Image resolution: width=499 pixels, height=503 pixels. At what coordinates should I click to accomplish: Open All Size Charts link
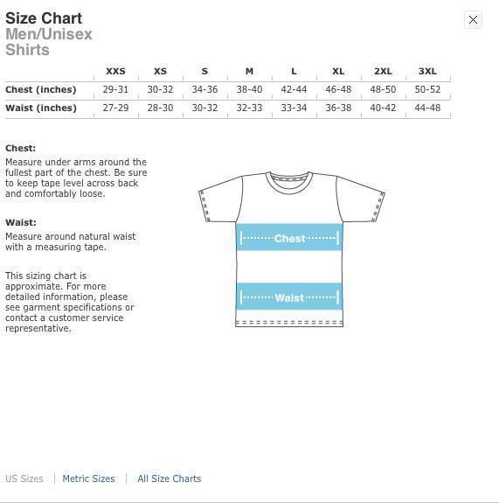click(170, 479)
